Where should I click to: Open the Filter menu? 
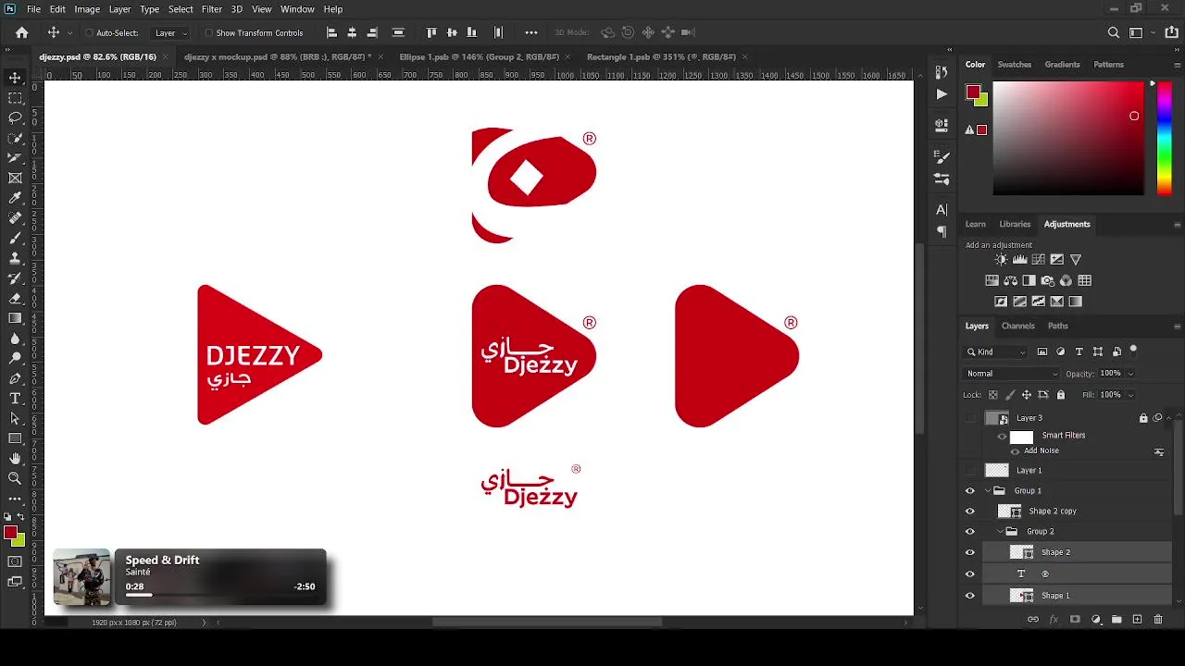pos(212,9)
